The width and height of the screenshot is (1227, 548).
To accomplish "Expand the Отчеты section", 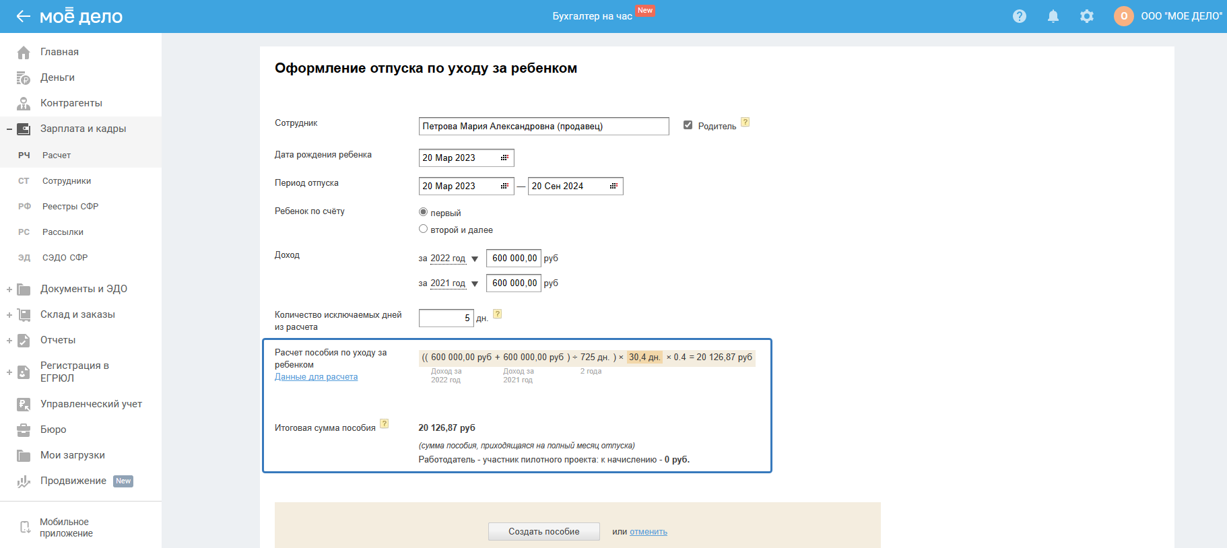I will (x=9, y=341).
